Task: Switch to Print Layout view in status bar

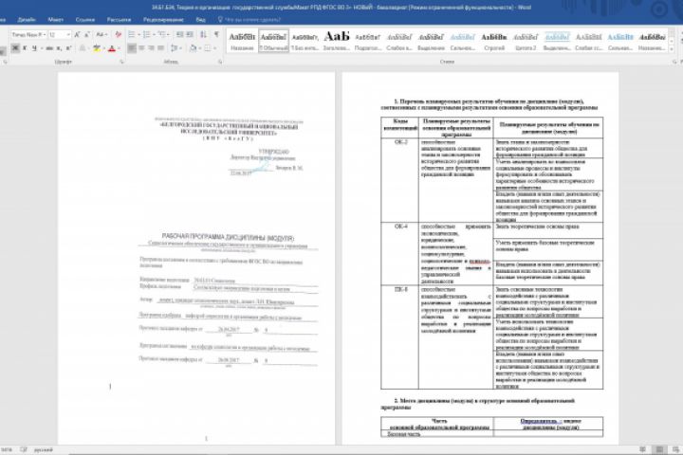Action: coord(659,449)
